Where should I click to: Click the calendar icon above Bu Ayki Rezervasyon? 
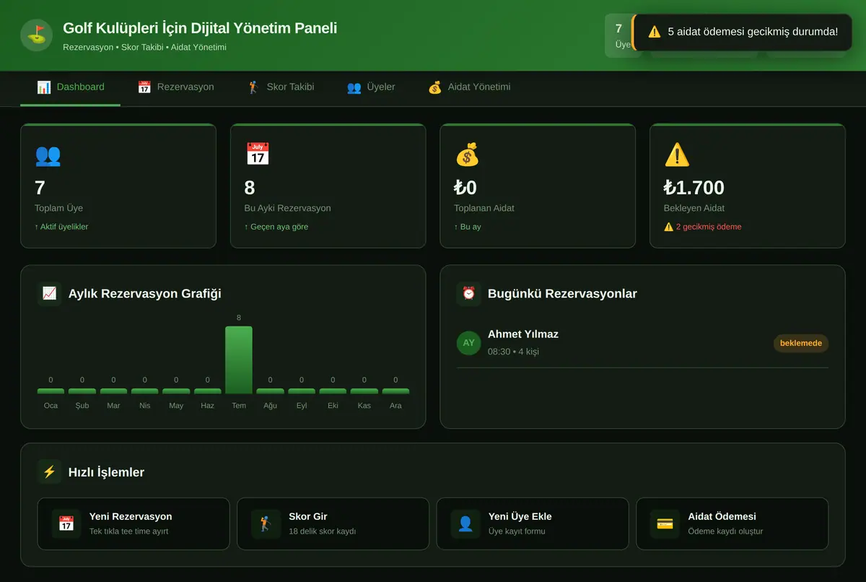(258, 155)
